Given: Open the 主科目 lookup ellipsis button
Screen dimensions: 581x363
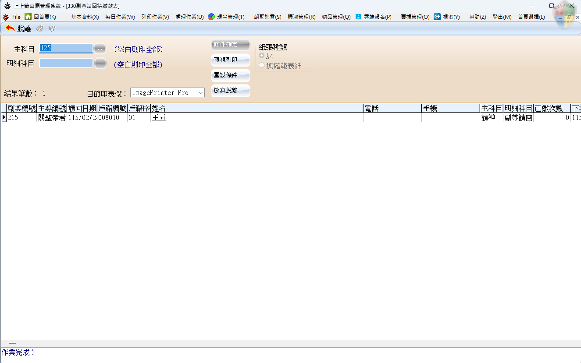Looking at the screenshot, I should coord(100,49).
